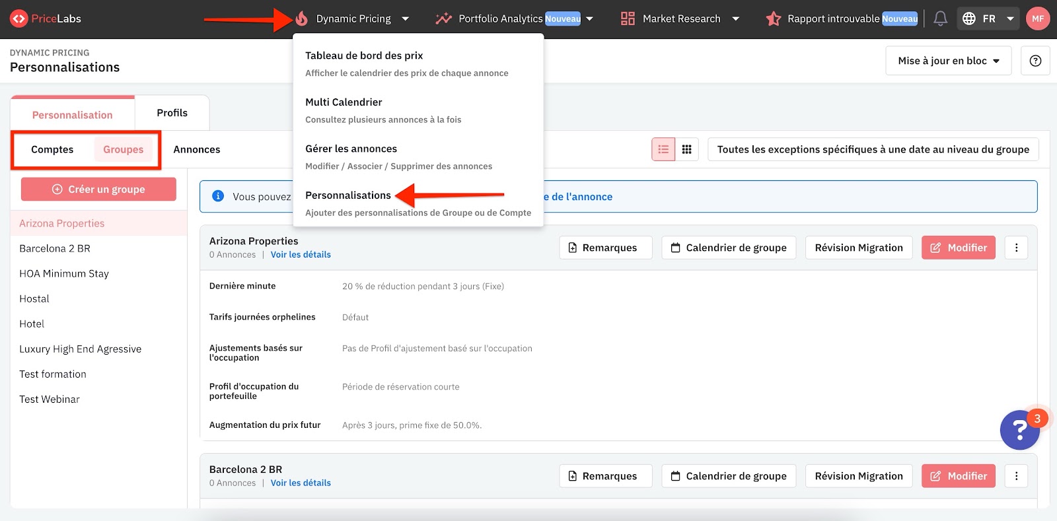Viewport: 1057px width, 521px height.
Task: Click the Augmentation du prix futur row
Action: 618,425
